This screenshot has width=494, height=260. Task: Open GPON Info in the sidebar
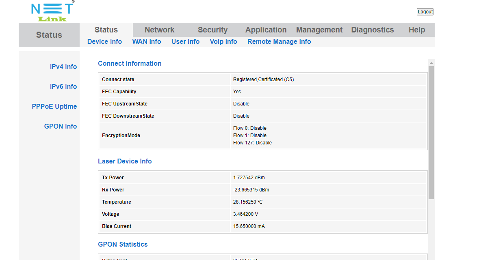(60, 126)
